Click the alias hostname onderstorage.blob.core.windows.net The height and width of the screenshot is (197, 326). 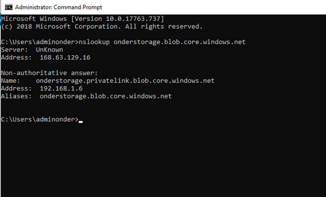[106, 96]
